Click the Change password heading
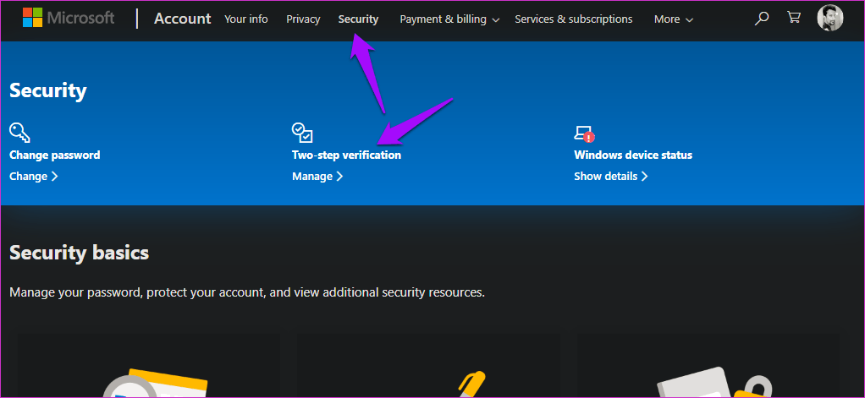Image resolution: width=865 pixels, height=398 pixels. pyautogui.click(x=55, y=155)
